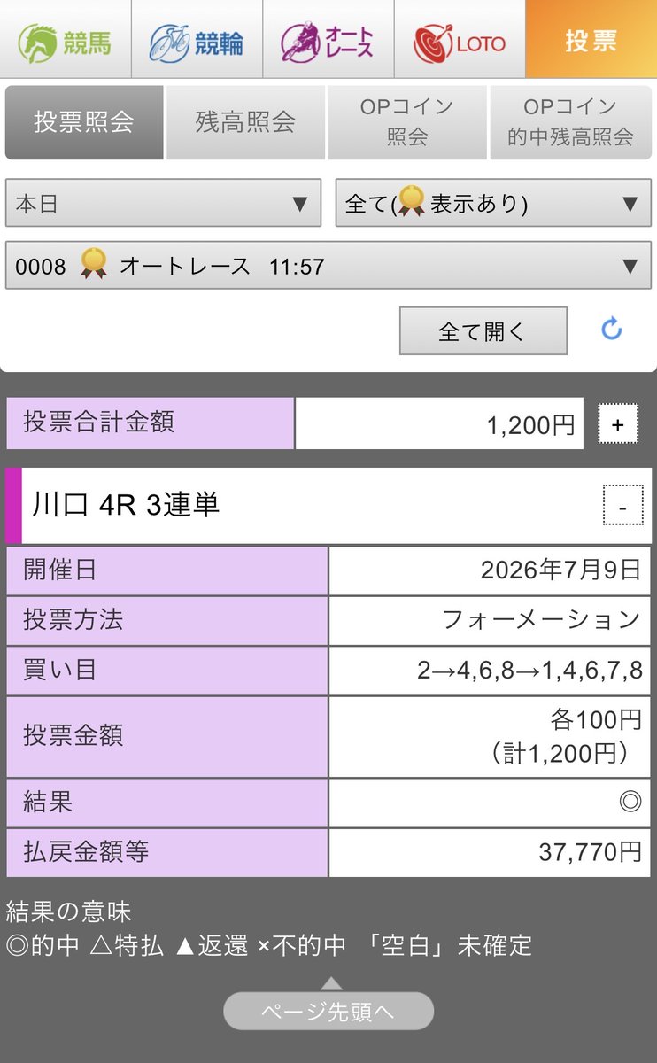Click the 川口 4R 3連単 heading

tap(126, 505)
